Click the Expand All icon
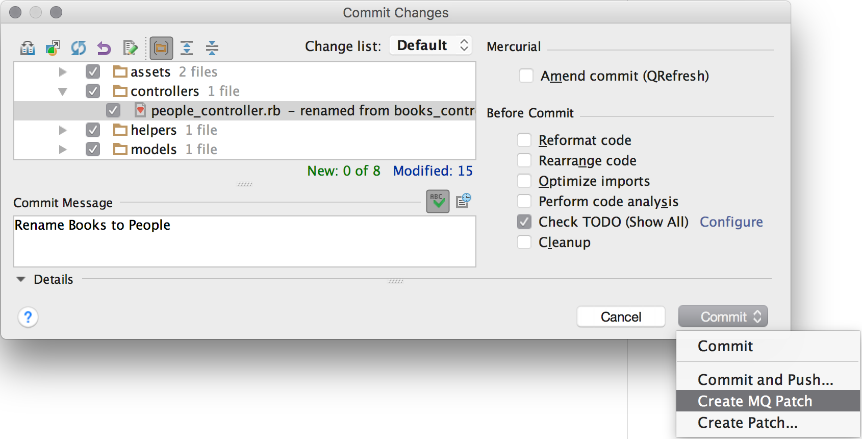 187,48
